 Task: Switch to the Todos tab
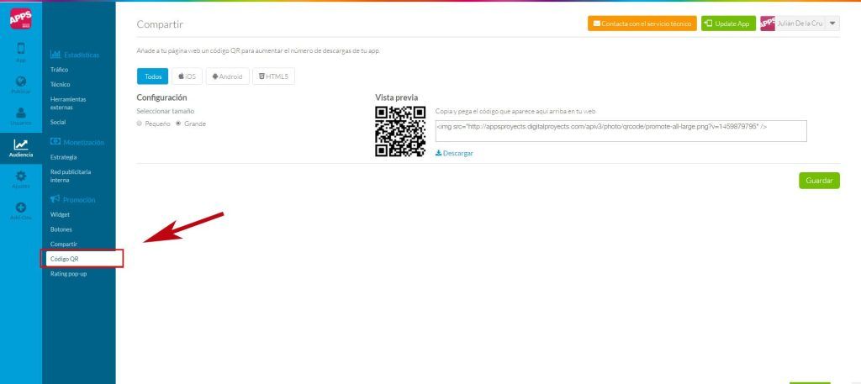153,76
